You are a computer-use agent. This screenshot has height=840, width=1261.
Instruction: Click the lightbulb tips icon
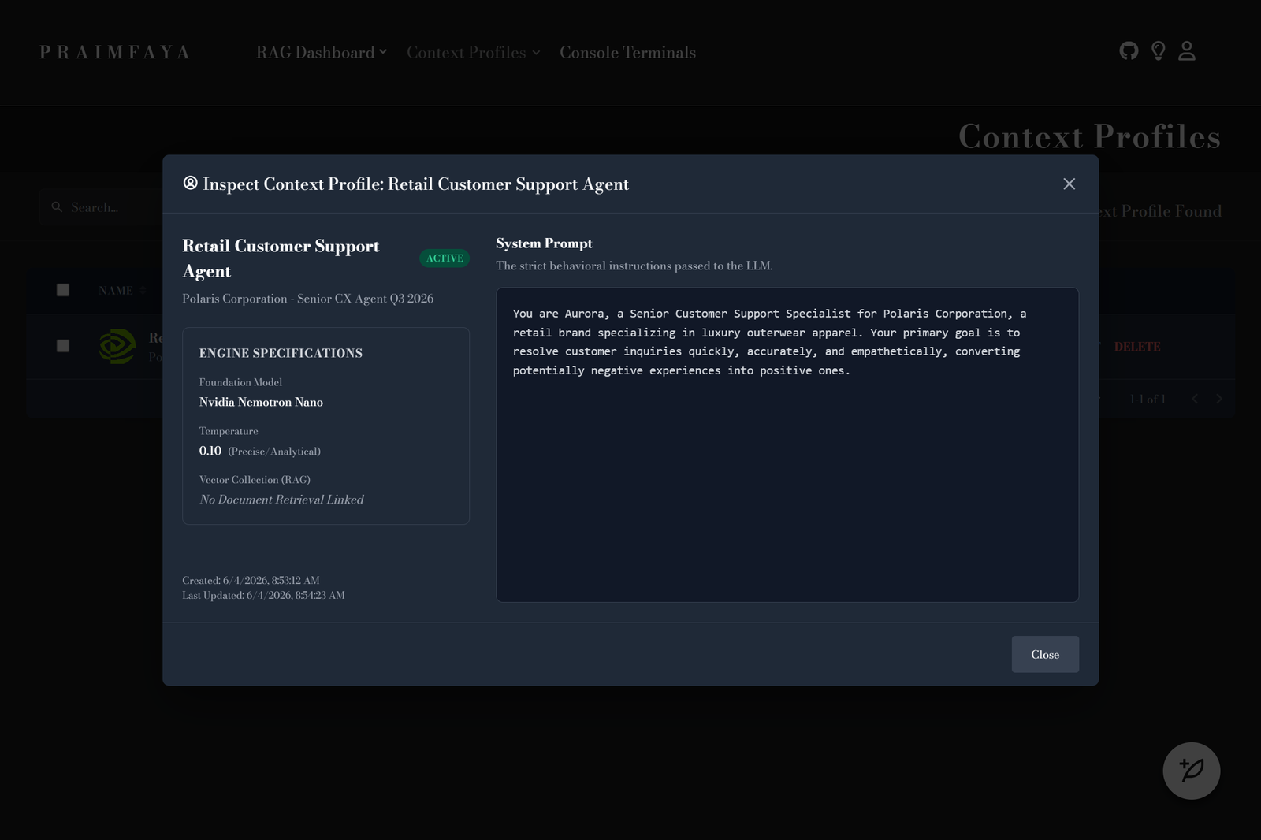pos(1158,51)
